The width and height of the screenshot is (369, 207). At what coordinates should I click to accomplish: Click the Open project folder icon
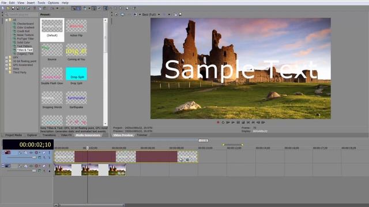(x=7, y=8)
